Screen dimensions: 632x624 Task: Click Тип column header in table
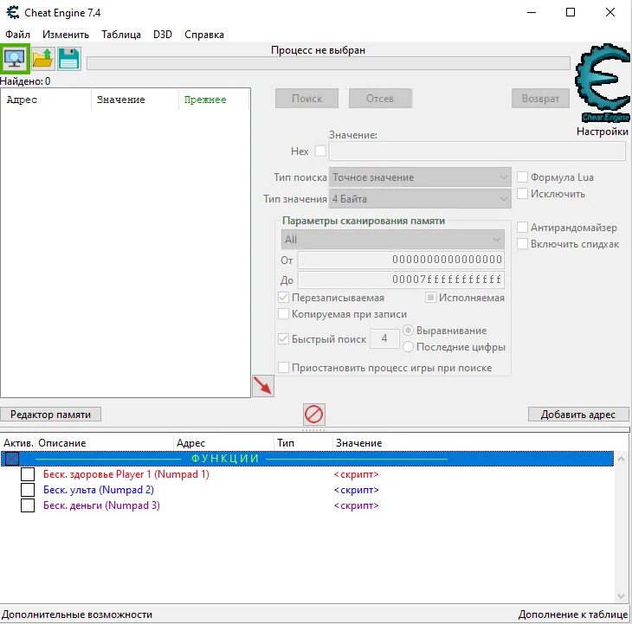(x=303, y=443)
